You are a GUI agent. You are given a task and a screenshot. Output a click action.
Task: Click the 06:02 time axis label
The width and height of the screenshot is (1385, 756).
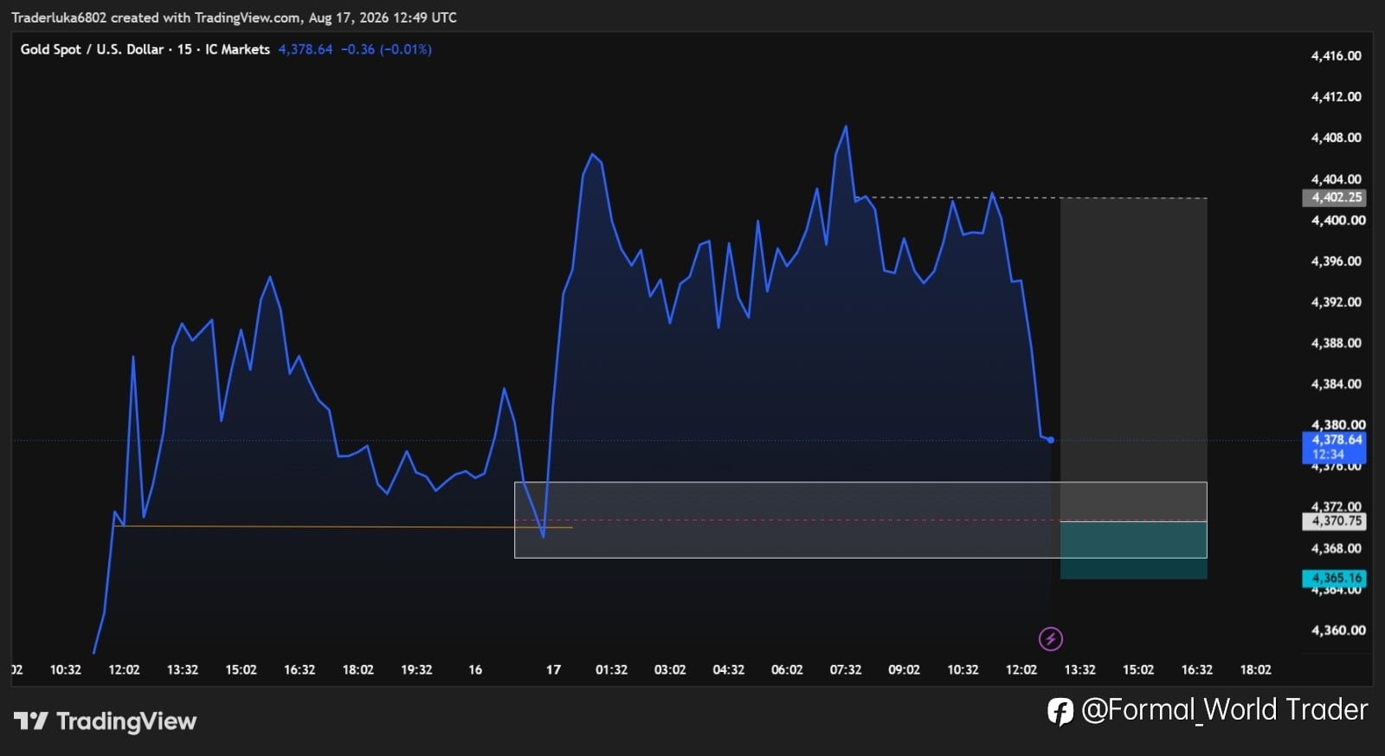(787, 669)
